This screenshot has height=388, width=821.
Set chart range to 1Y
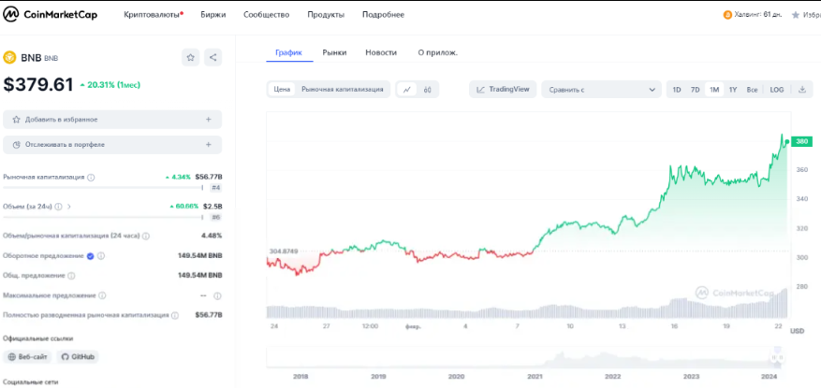[733, 90]
